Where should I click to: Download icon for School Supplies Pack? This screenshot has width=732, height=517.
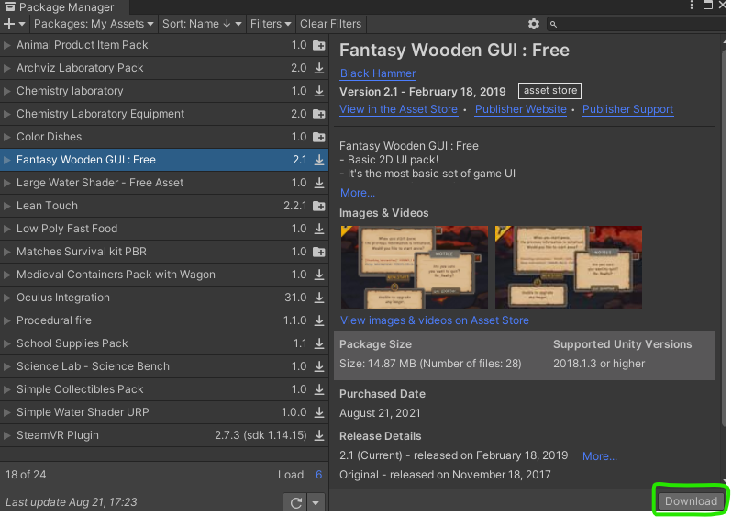click(319, 343)
